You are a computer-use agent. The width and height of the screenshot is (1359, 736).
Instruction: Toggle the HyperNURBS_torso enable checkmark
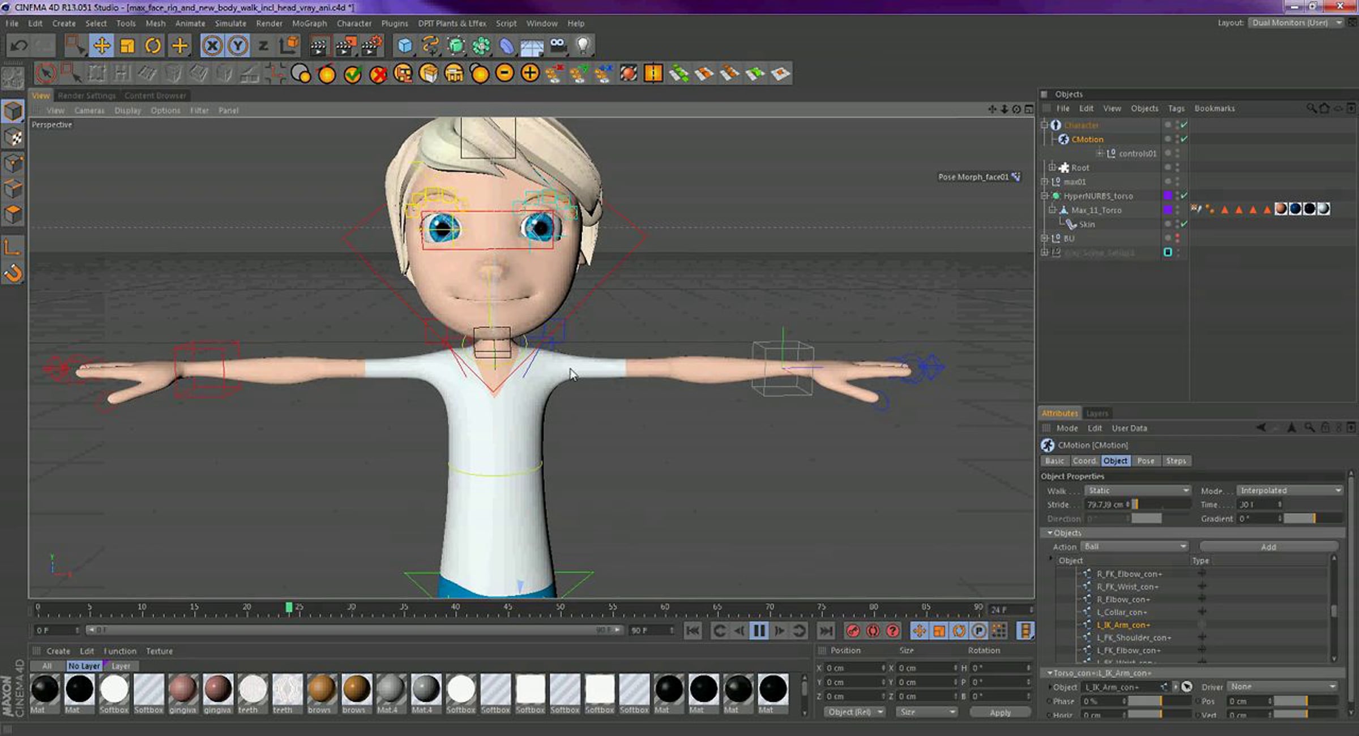pyautogui.click(x=1184, y=196)
